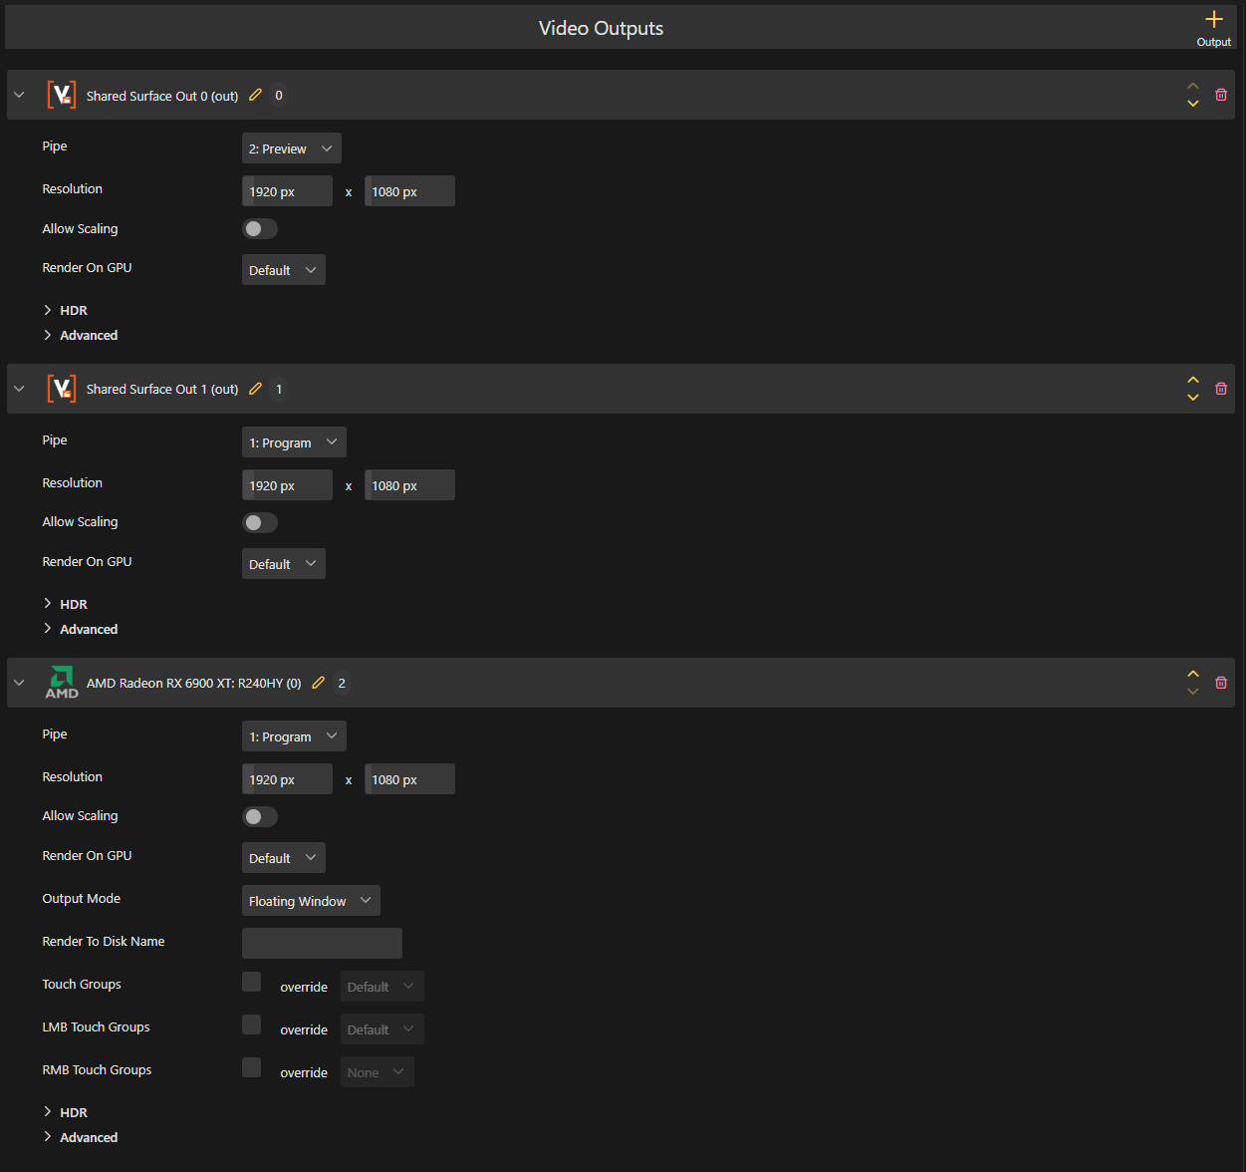Check the Touch Groups override checkbox

click(x=252, y=983)
